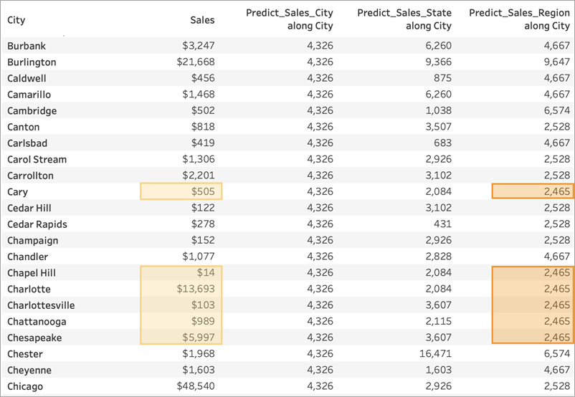This screenshot has height=397, width=575.
Task: Click the Chester city name
Action: pos(25,354)
